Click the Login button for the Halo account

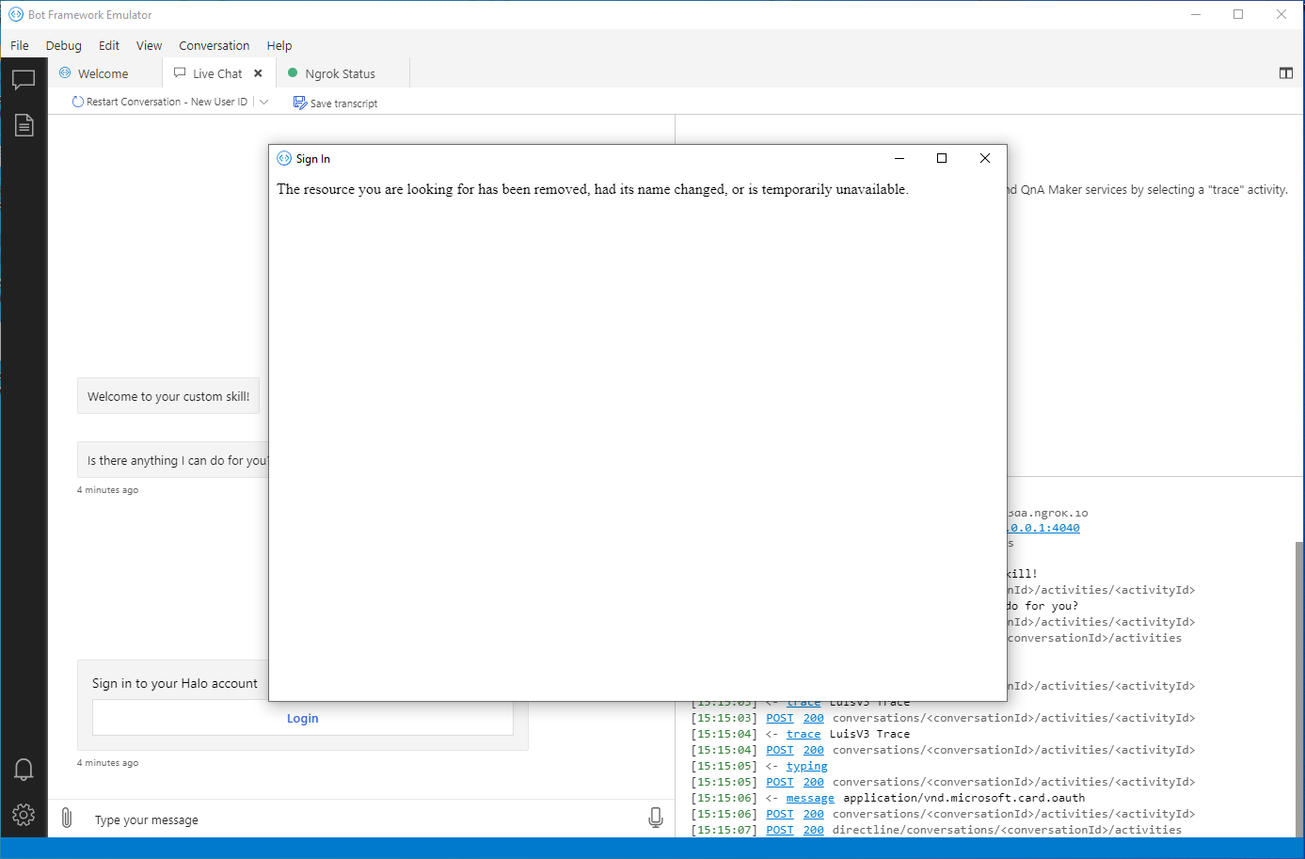pyautogui.click(x=302, y=718)
